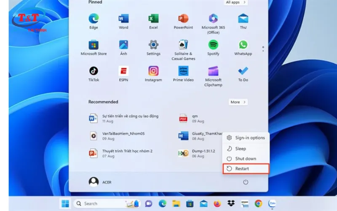337x211 pixels.
Task: Click the pinned apps page dots indicator
Action: point(263,49)
